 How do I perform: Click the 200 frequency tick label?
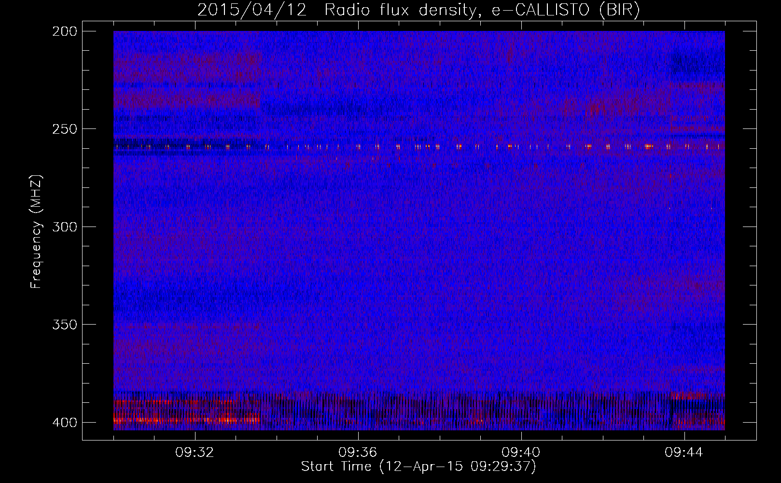tap(65, 31)
